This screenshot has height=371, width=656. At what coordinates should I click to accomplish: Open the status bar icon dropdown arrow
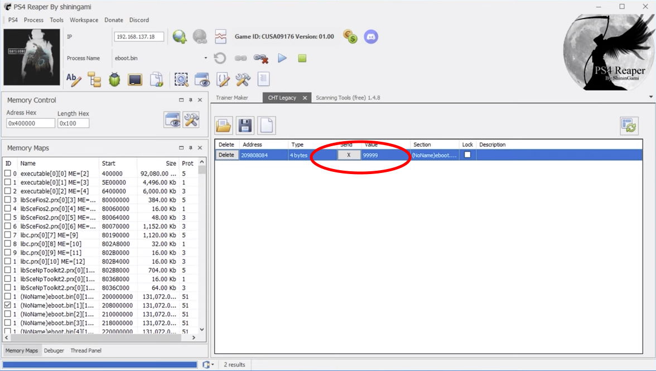point(213,365)
